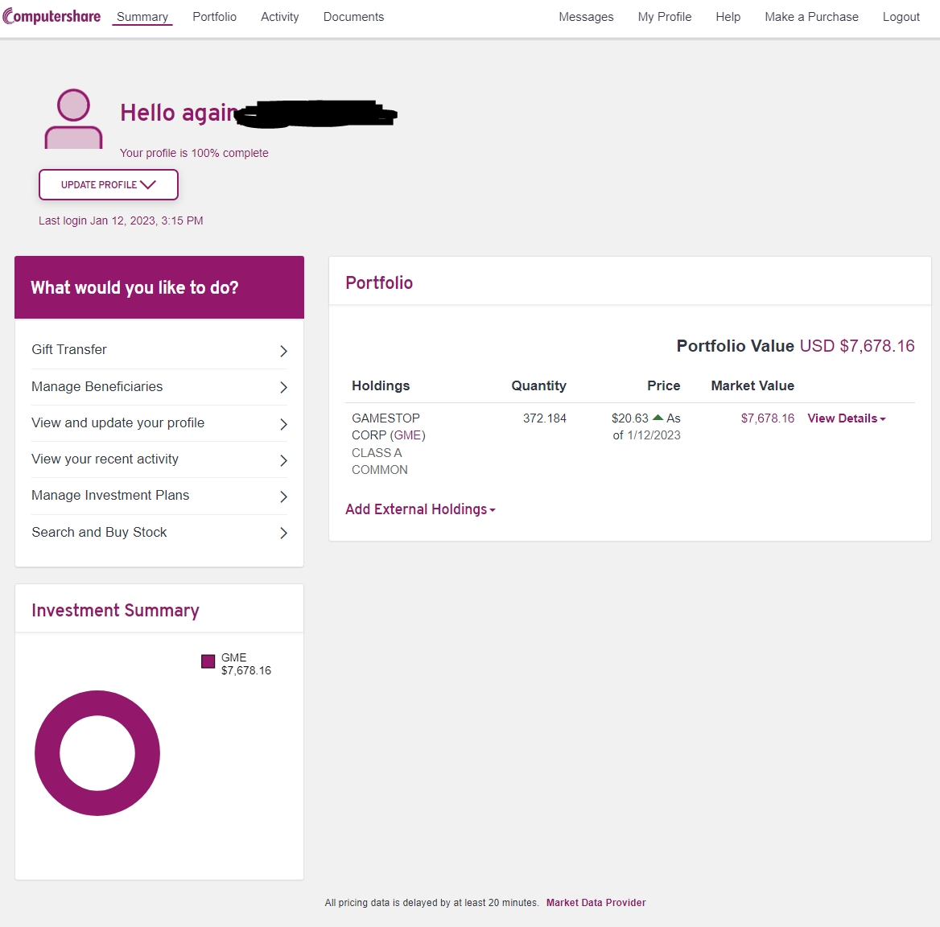Select View your recent activity

tap(105, 459)
